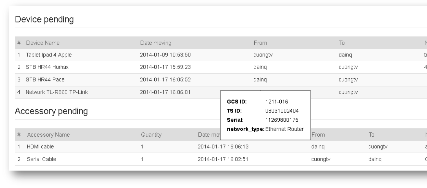Screen dimensions: 427x188
Task: Click the Device Name column header
Action: (43, 43)
